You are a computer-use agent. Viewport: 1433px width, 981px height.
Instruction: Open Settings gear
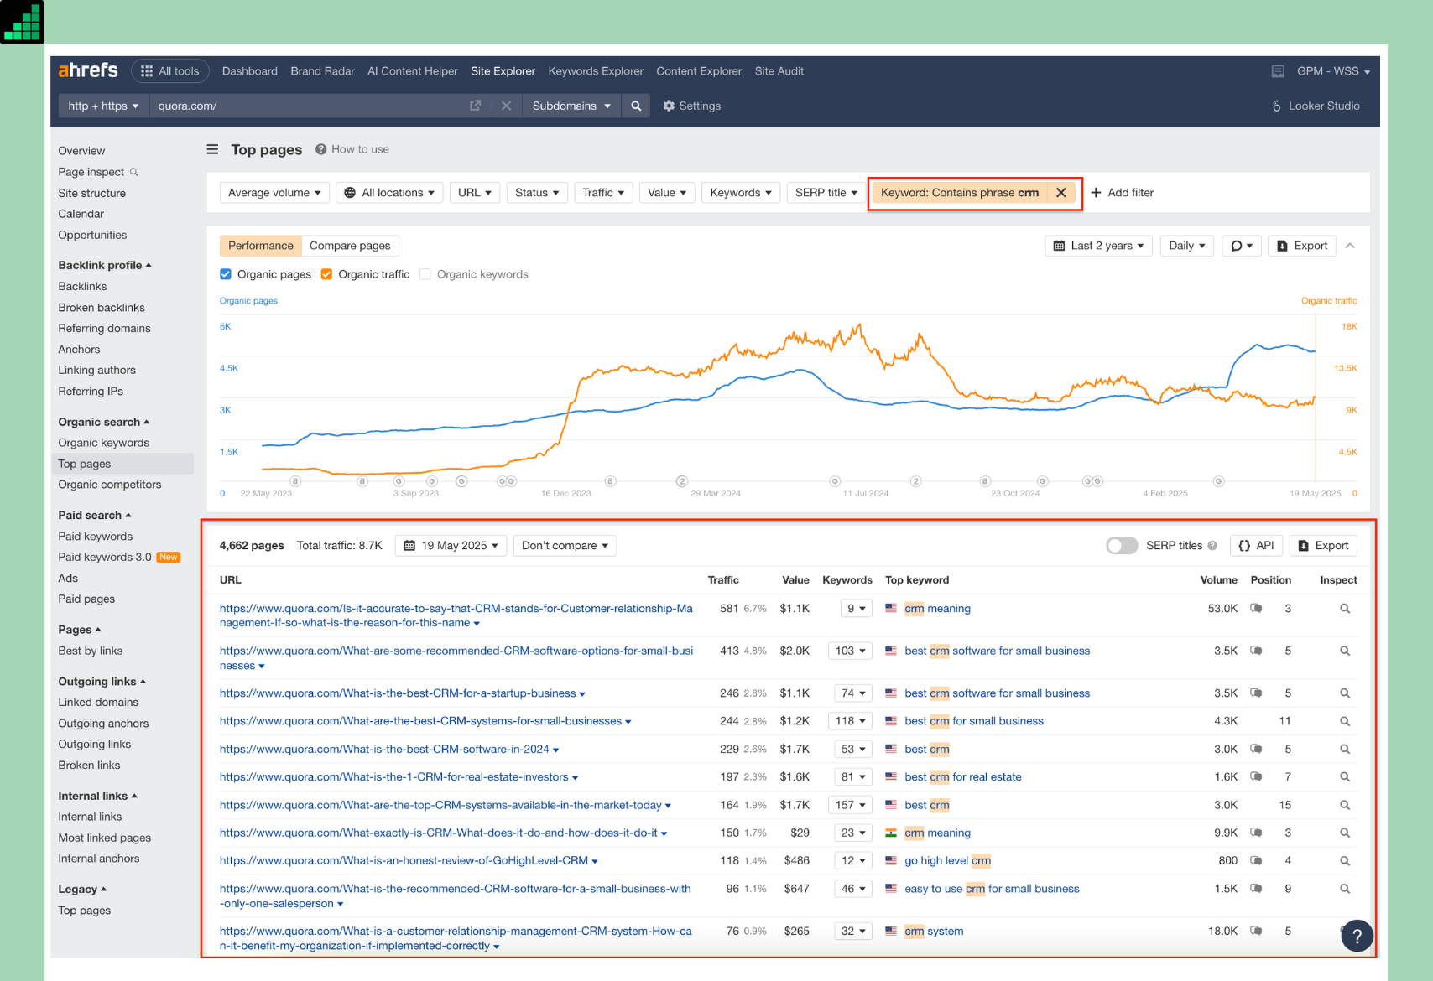coord(692,106)
